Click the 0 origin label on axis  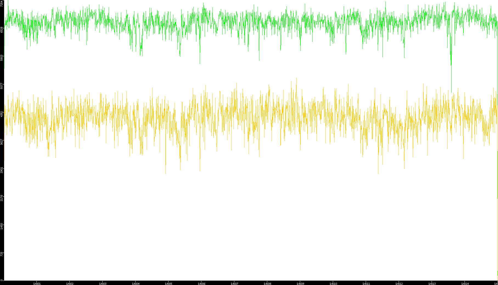coord(1,280)
